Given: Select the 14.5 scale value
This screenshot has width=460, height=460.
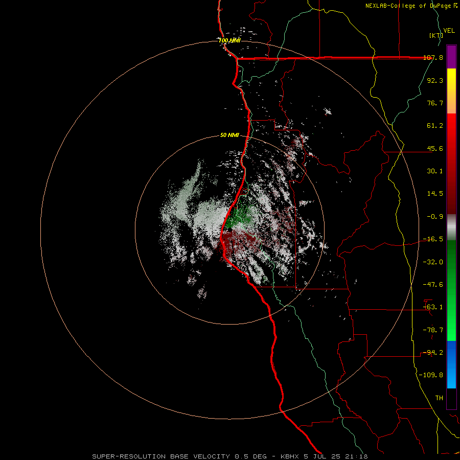Looking at the screenshot, I should point(435,194).
